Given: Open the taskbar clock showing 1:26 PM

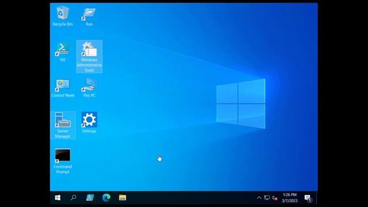Looking at the screenshot, I should tap(290, 198).
